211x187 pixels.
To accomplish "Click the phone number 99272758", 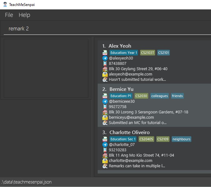I will pos(118,107).
